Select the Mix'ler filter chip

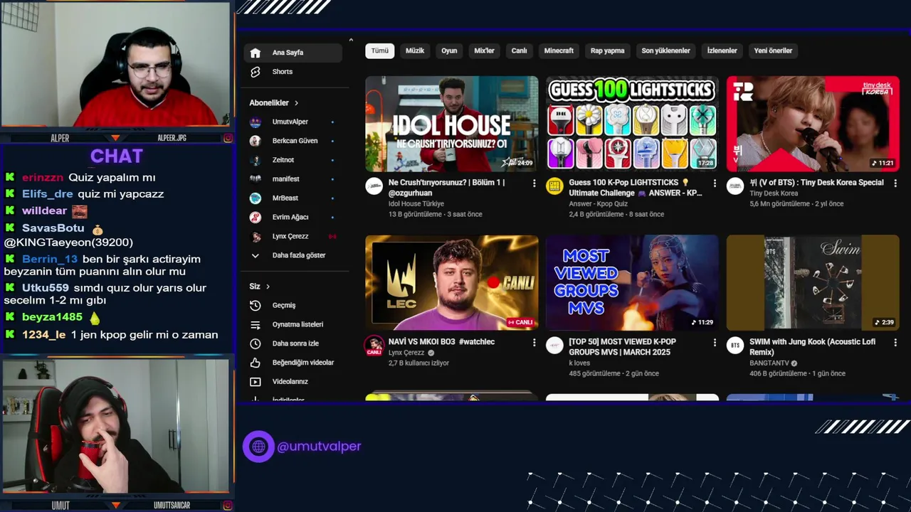(x=484, y=50)
